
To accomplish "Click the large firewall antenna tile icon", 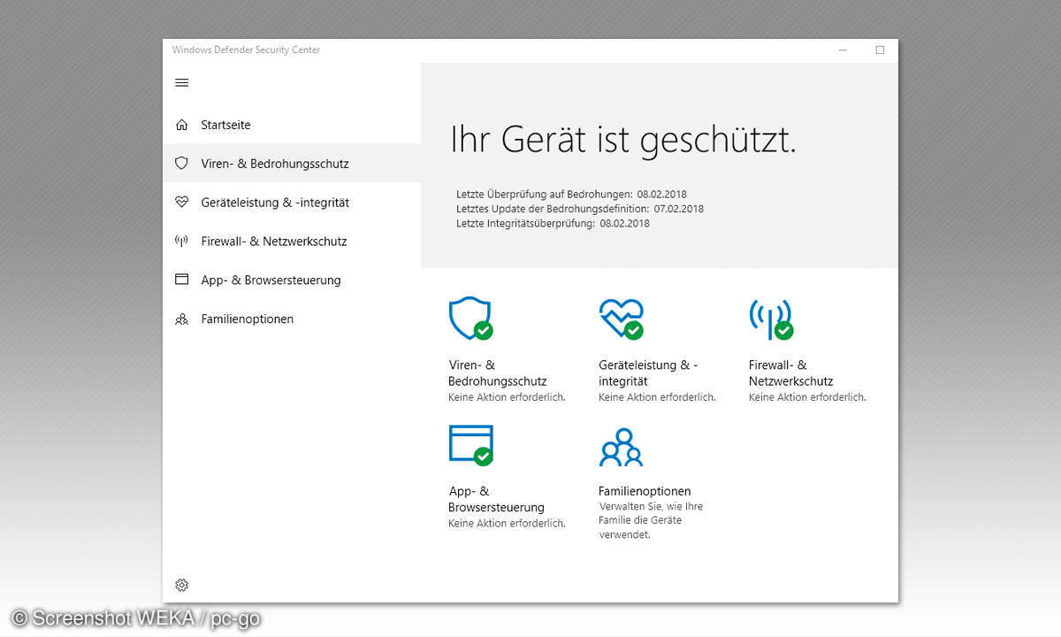I will pos(771,318).
